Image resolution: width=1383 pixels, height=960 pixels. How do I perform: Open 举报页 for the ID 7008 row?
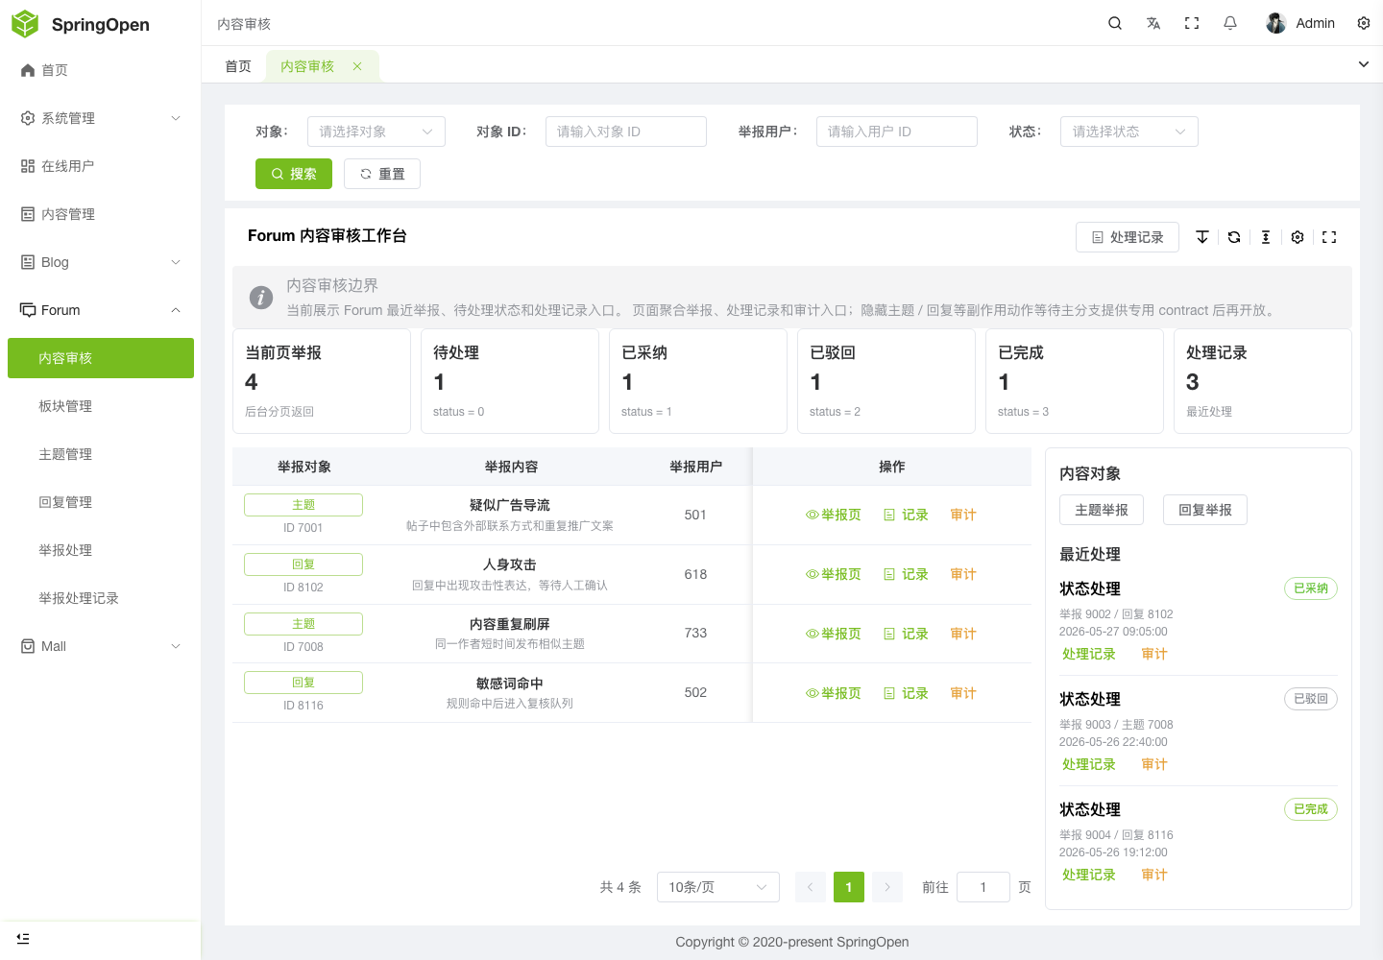click(x=834, y=634)
